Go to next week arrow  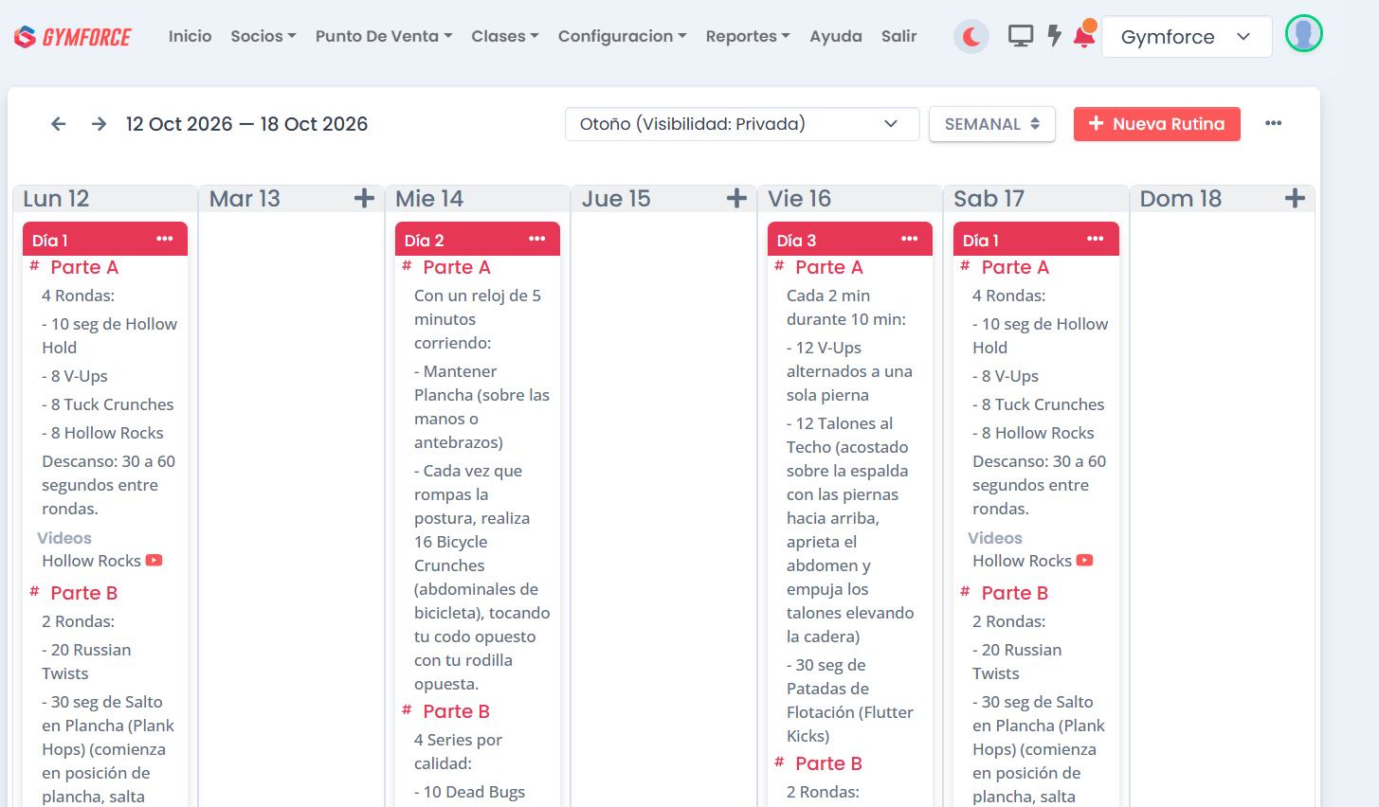(x=99, y=124)
